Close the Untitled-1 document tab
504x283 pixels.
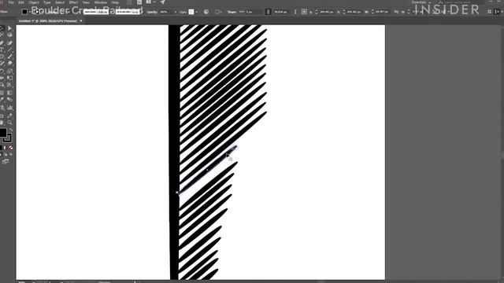81,21
